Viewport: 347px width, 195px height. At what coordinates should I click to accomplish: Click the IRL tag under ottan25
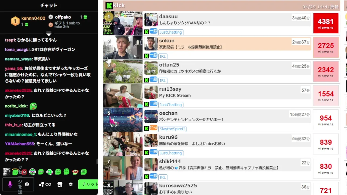[163, 80]
